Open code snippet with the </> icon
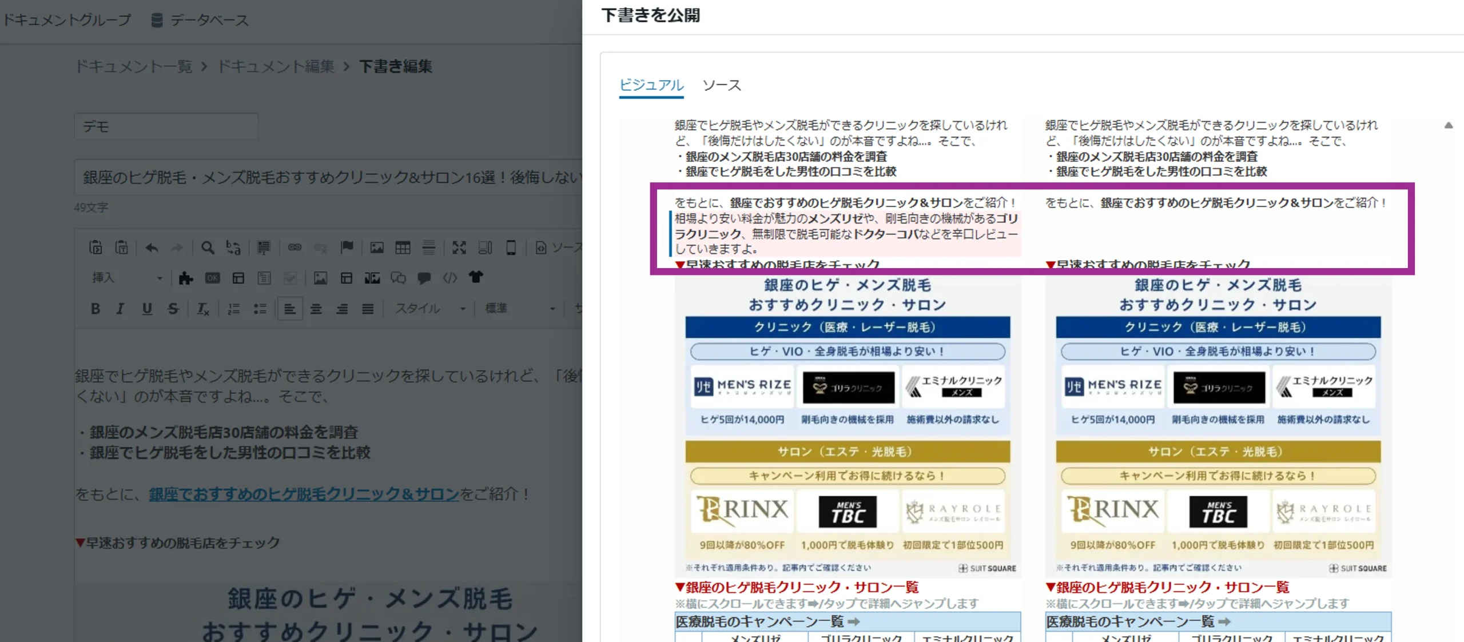This screenshot has width=1464, height=642. click(x=450, y=278)
